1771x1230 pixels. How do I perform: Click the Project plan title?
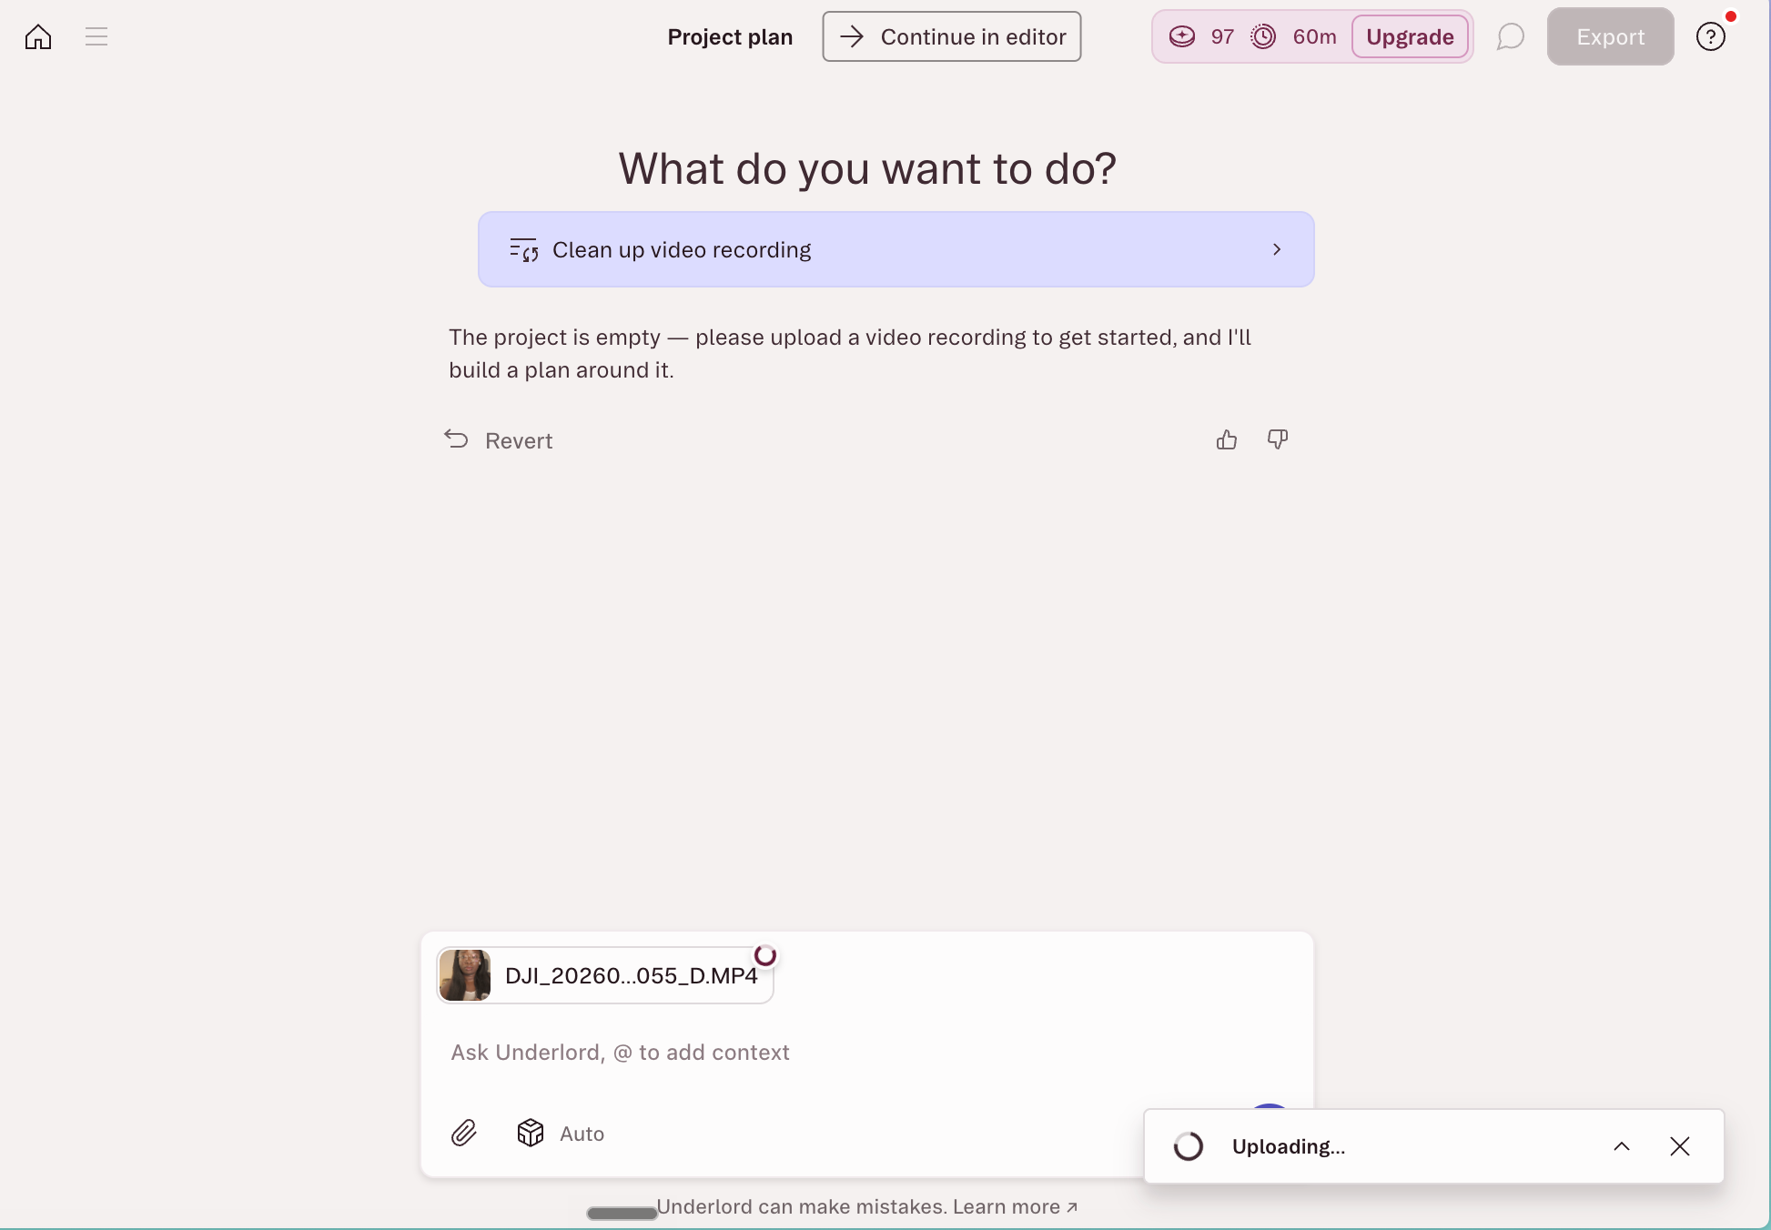[x=730, y=37]
